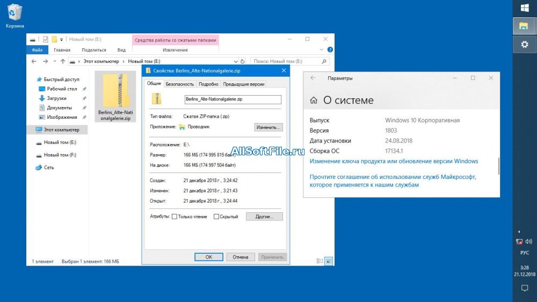Expand the ribbon using the chevron
Screen dimensions: 537x302
point(322,50)
